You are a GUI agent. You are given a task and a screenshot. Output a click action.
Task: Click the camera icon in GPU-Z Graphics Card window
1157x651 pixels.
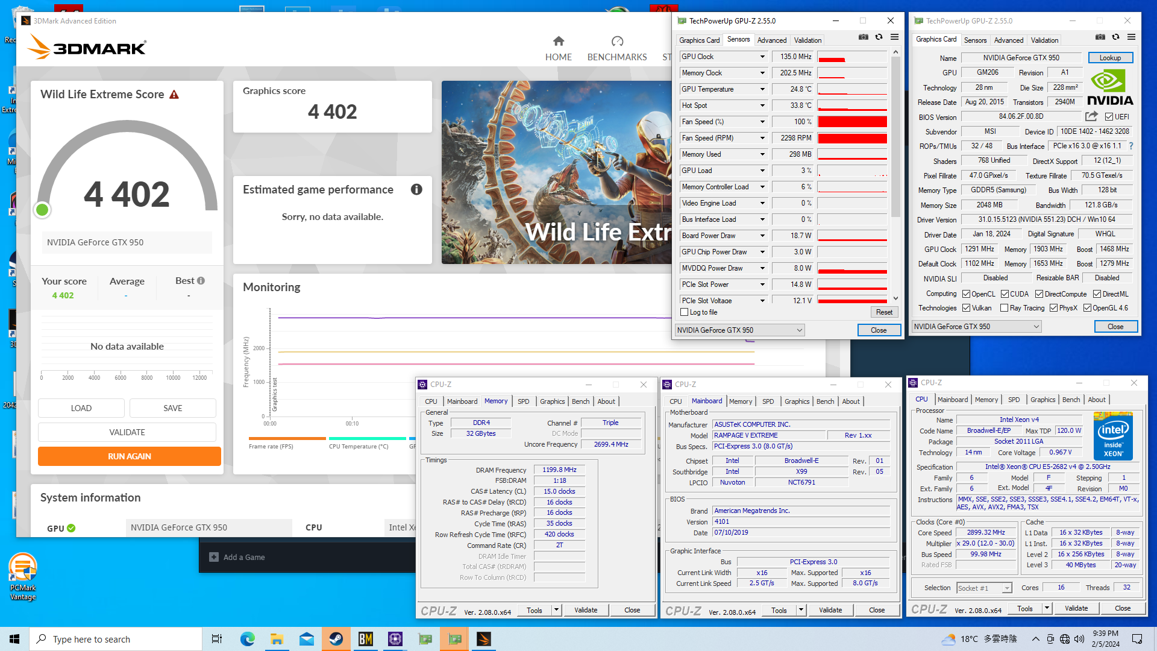(1100, 37)
